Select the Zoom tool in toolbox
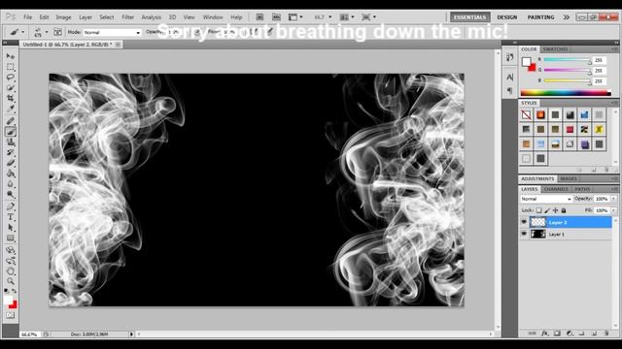Image resolution: width=622 pixels, height=349 pixels. (11, 281)
